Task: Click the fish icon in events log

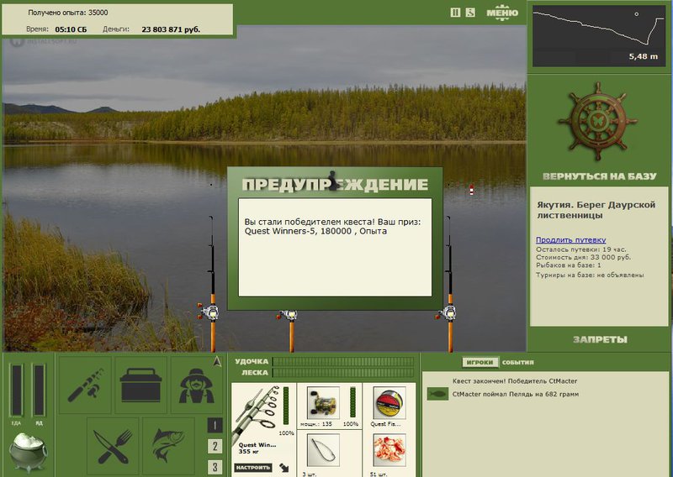Action: 437,393
